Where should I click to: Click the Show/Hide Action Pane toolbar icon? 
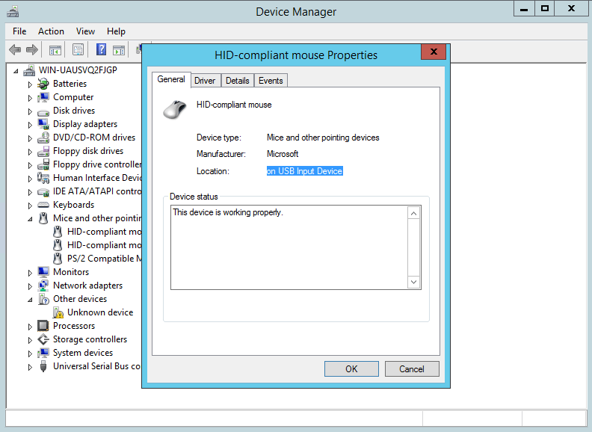(119, 50)
